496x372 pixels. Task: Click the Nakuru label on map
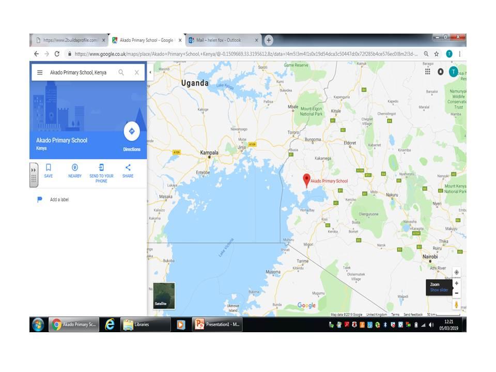pyautogui.click(x=392, y=195)
